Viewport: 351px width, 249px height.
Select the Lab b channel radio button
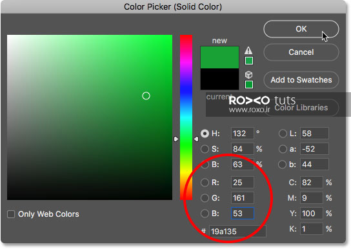pos(282,164)
